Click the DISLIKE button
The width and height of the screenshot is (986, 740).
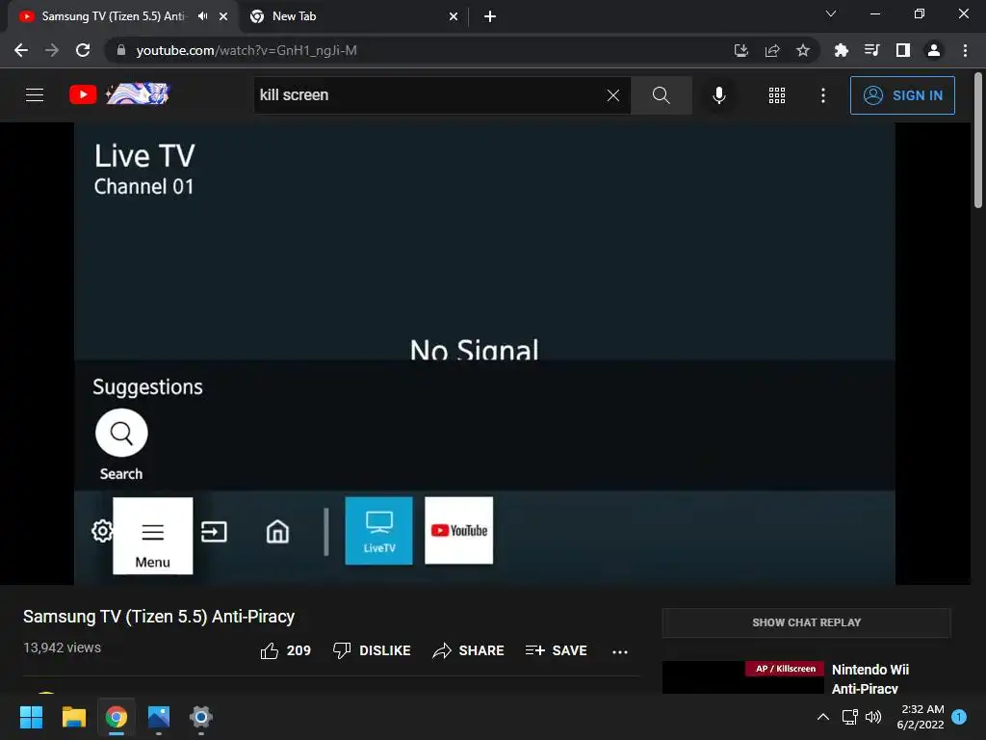tap(372, 650)
